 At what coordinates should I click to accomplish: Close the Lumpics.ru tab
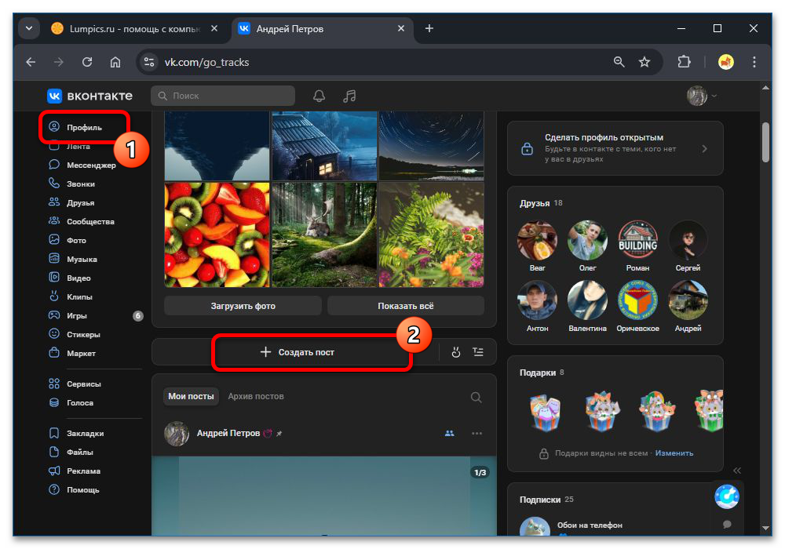coord(214,28)
